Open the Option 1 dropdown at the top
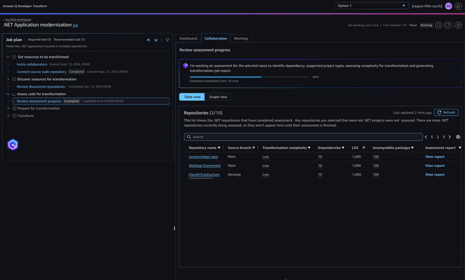The image size is (465, 280). click(371, 5)
